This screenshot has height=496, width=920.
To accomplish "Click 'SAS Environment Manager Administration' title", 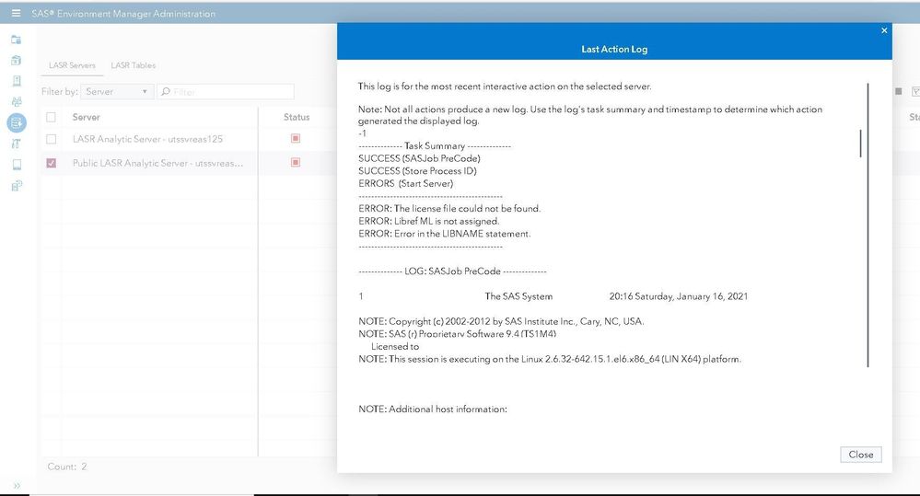I will [x=123, y=14].
